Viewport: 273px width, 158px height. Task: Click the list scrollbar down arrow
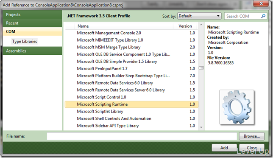tap(201, 127)
